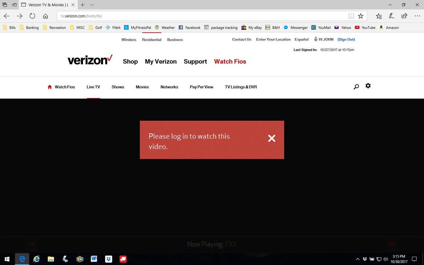Open File Explorer from the taskbar
This screenshot has width=424, height=265.
(51, 259)
